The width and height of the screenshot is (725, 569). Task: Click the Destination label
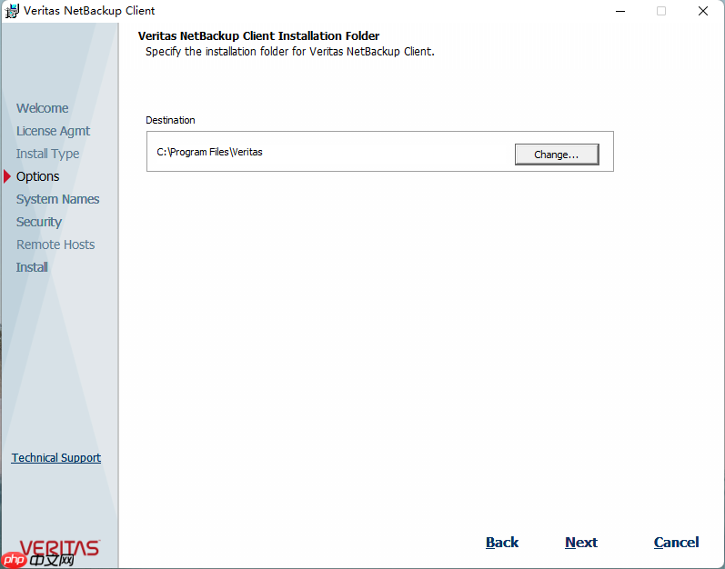pyautogui.click(x=170, y=120)
